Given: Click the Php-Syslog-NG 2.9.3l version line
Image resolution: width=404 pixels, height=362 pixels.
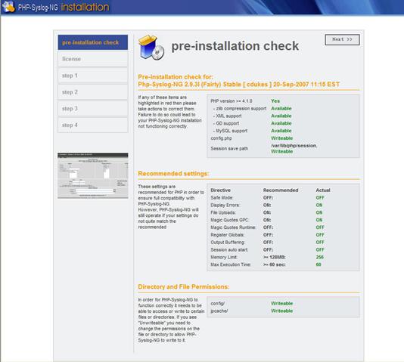Looking at the screenshot, I should click(x=239, y=85).
